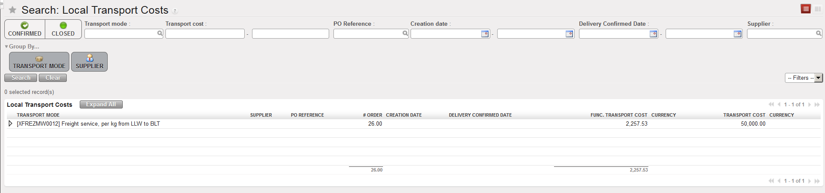825x193 pixels.
Task: Open the Filters dropdown
Action: pyautogui.click(x=804, y=78)
